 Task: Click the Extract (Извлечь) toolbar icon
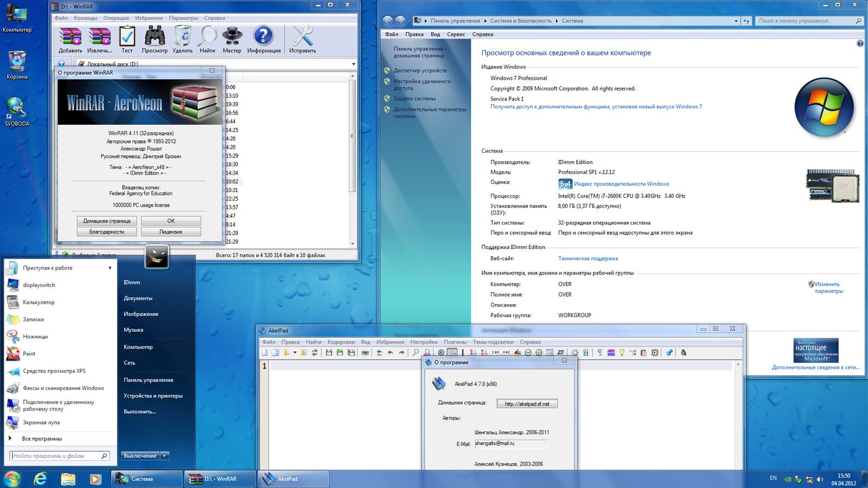(x=100, y=39)
